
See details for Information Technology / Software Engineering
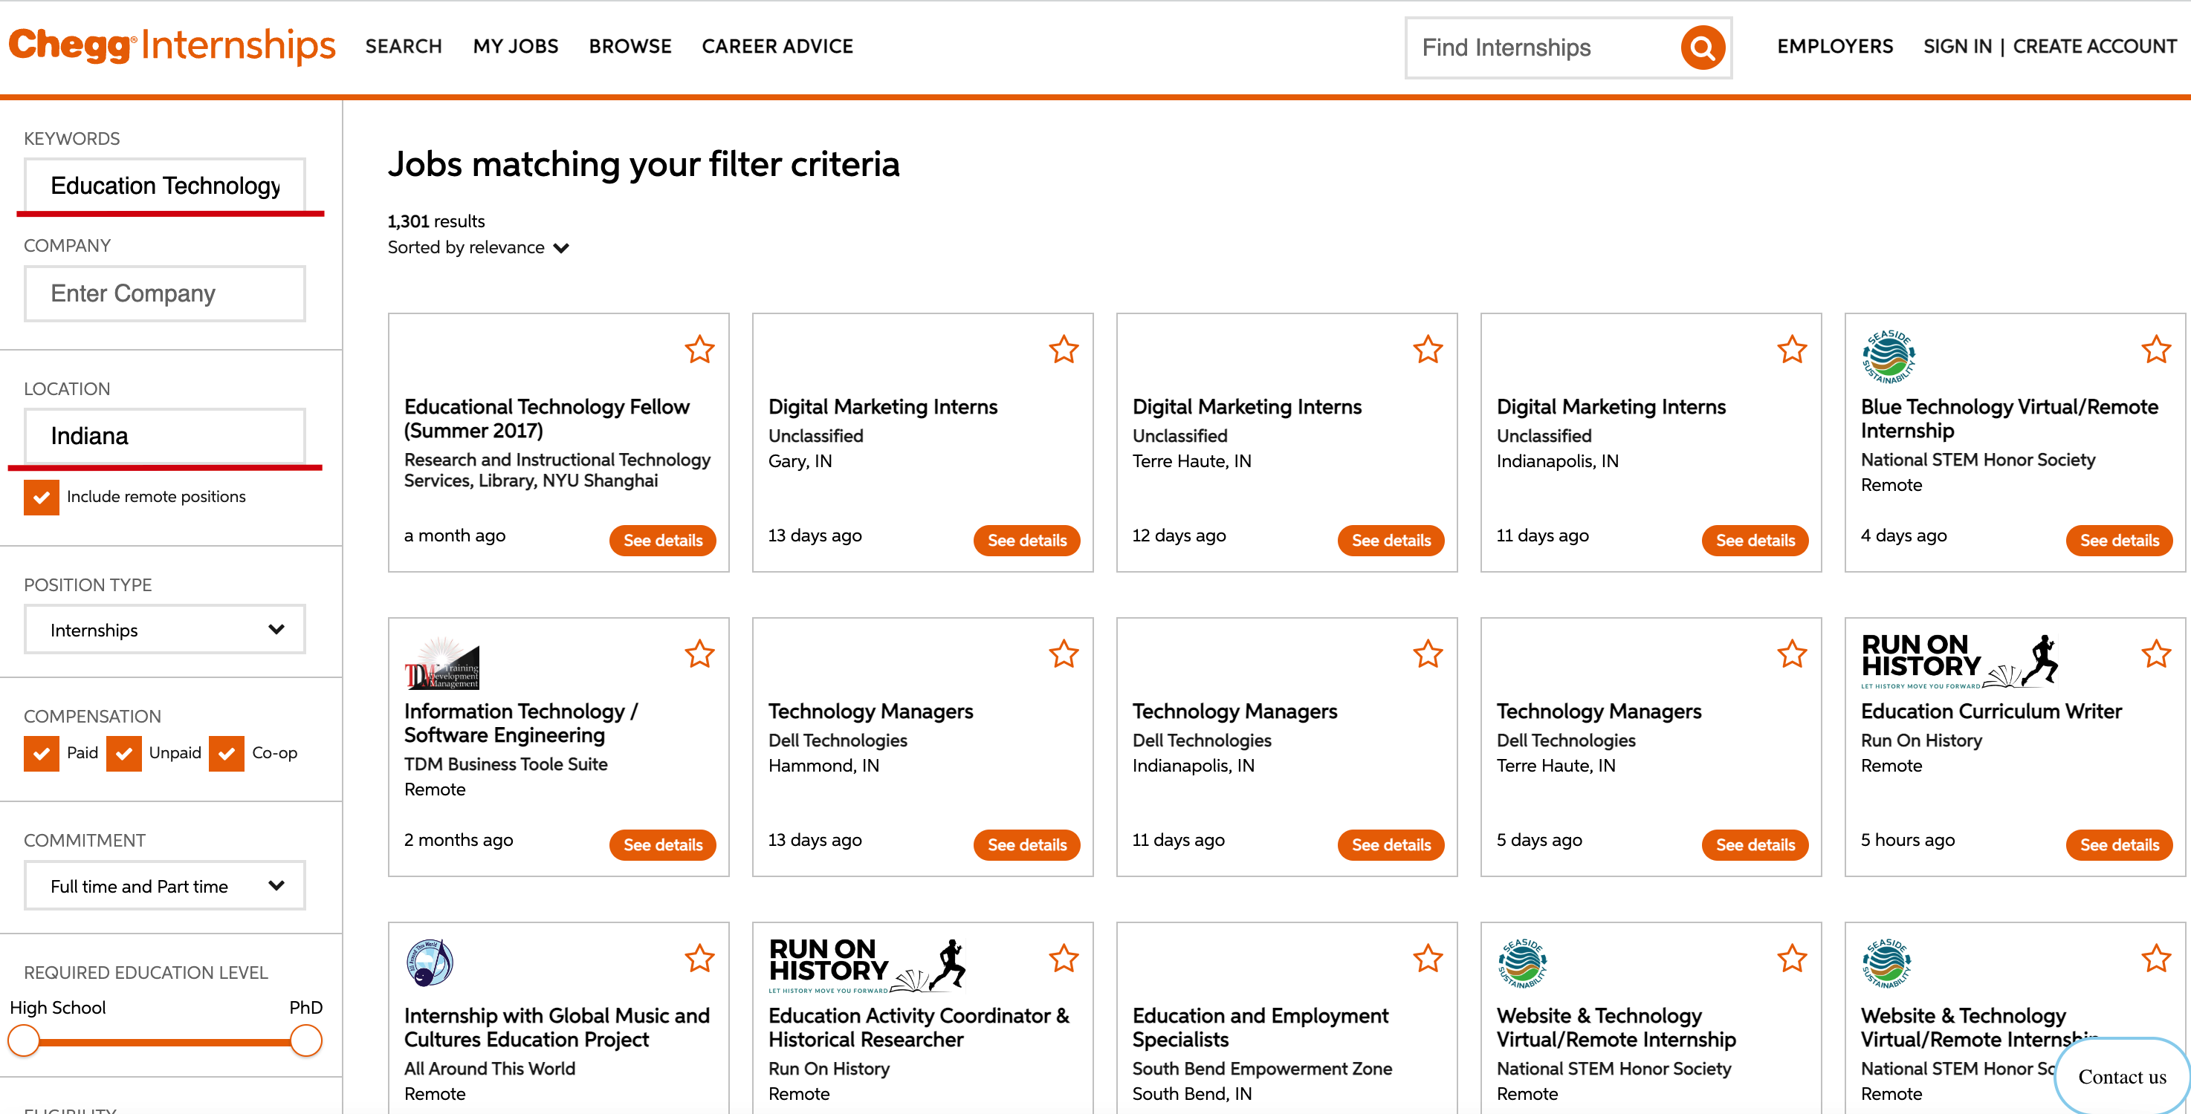662,844
